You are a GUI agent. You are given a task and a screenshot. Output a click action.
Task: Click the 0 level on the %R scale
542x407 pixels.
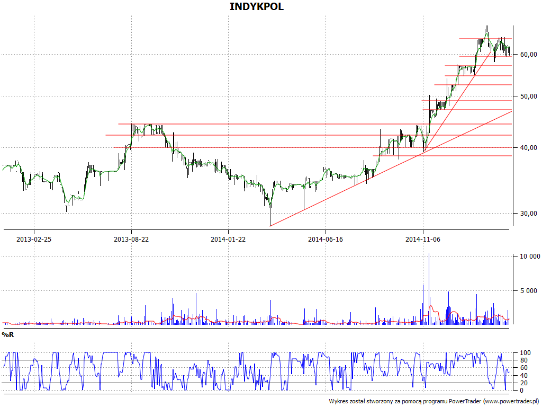[522, 391]
